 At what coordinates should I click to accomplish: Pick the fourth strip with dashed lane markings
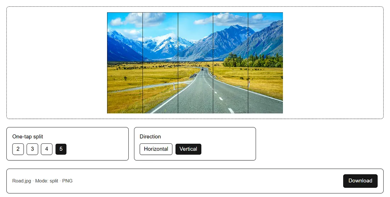coord(230,63)
